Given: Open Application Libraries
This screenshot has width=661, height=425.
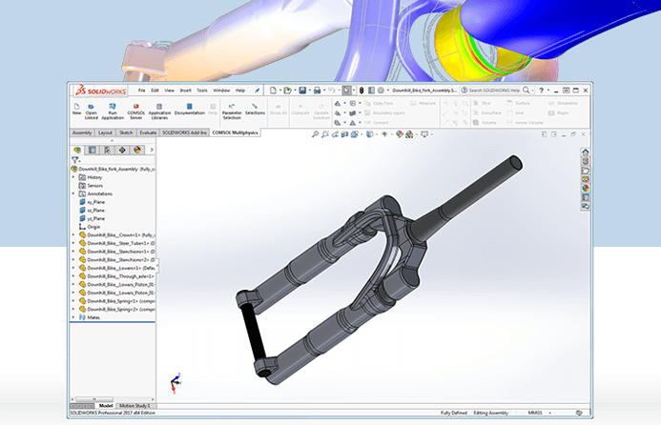Looking at the screenshot, I should click(159, 111).
